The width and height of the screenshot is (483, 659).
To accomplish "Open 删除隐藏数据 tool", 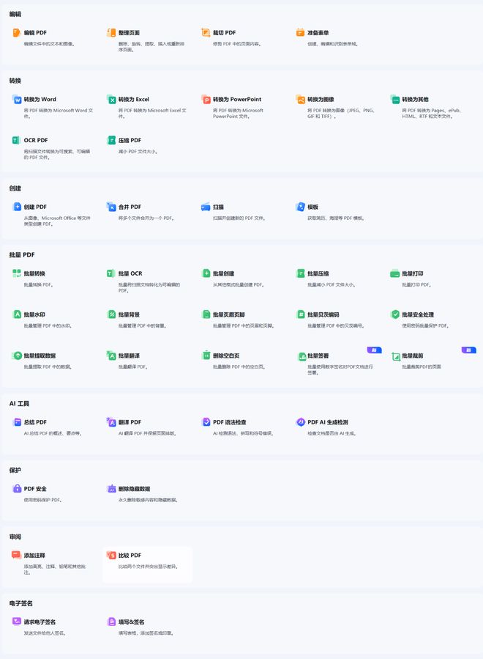I will click(134, 489).
